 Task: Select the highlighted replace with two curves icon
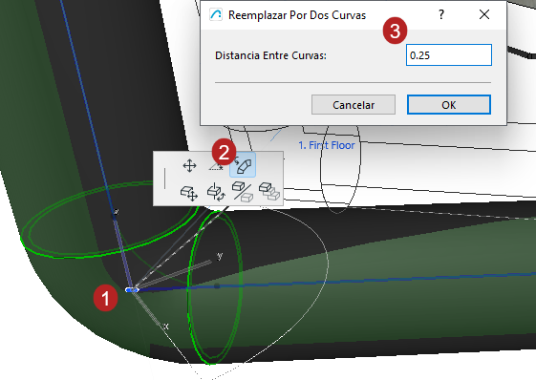pyautogui.click(x=243, y=165)
